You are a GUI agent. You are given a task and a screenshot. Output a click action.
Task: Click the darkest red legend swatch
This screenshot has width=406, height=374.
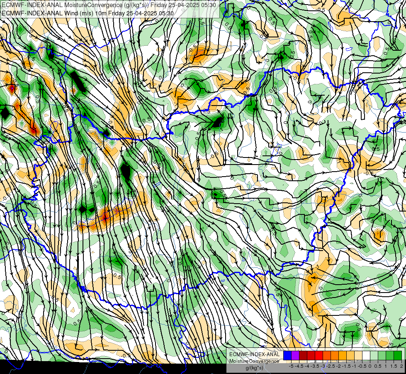point(303,355)
